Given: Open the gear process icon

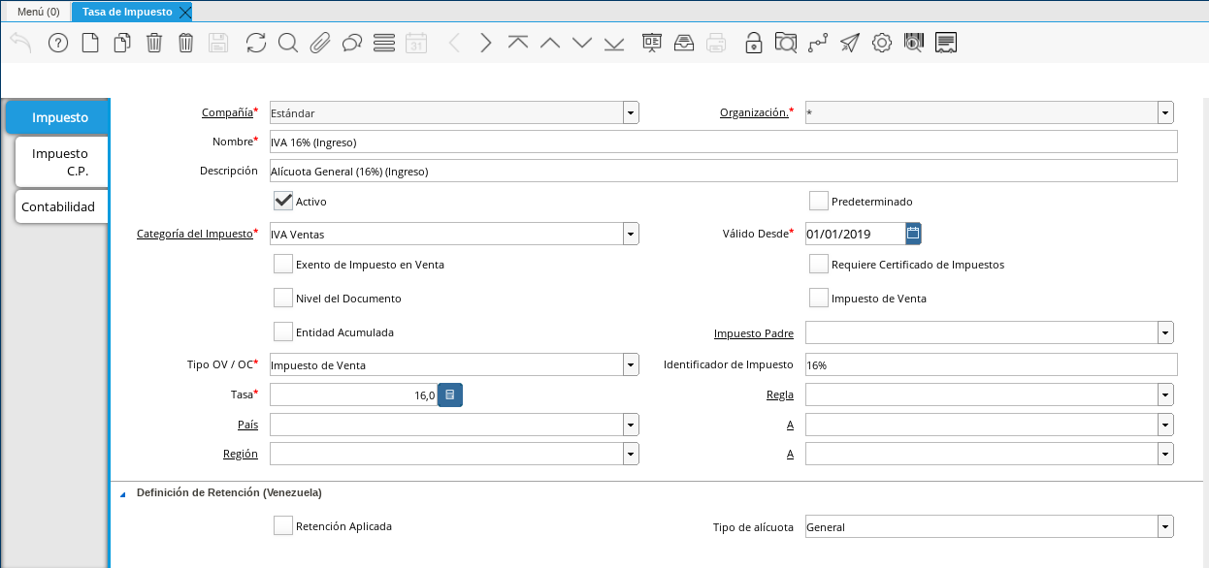Looking at the screenshot, I should 881,43.
